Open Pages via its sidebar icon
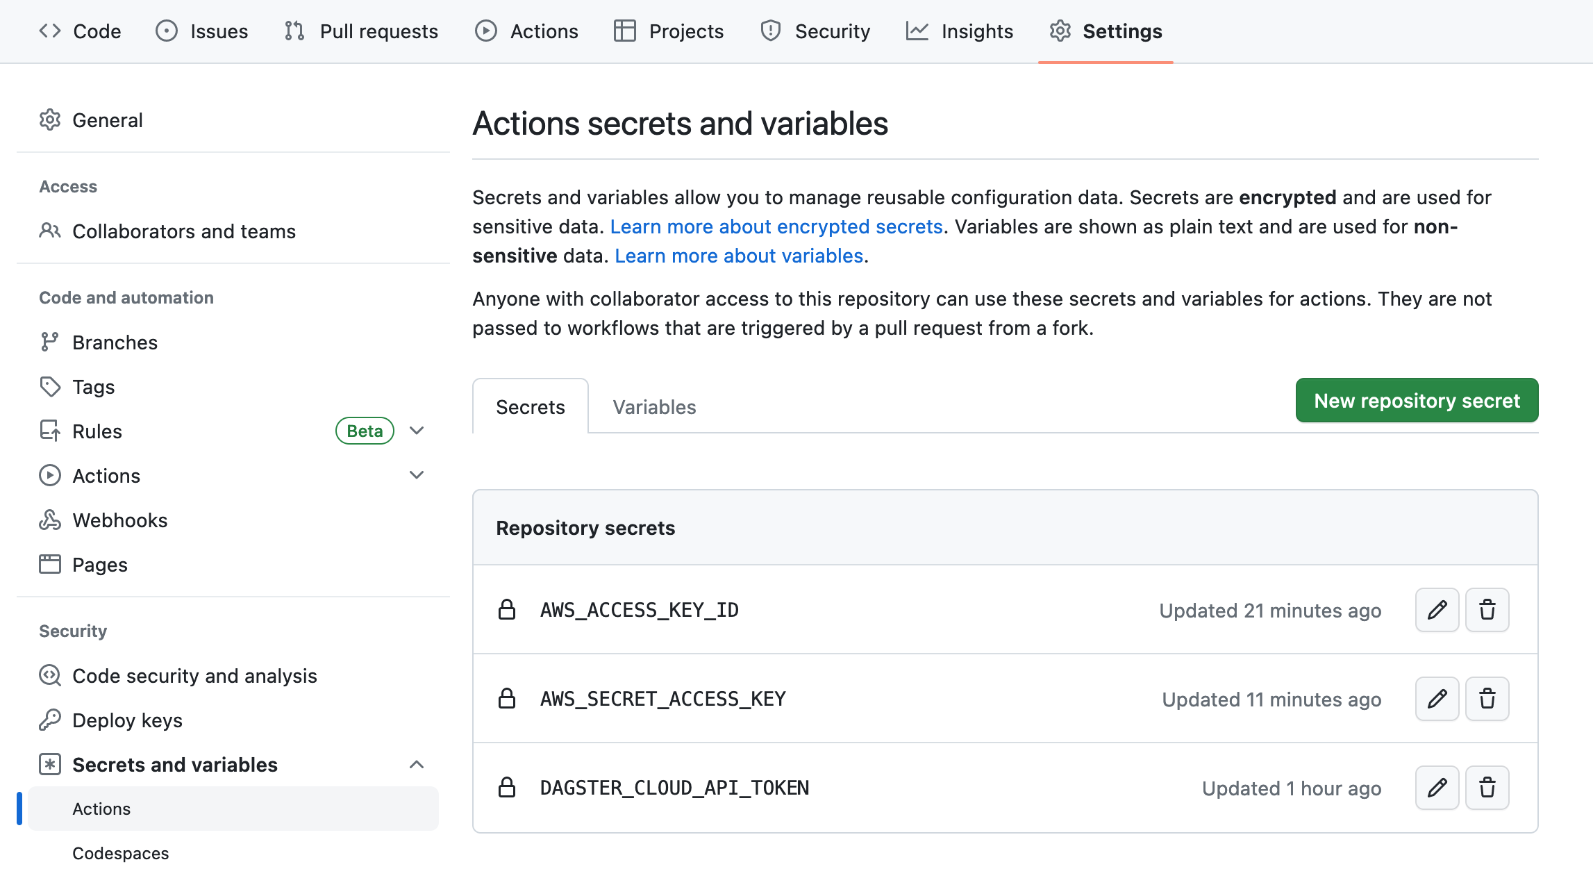Viewport: 1593px width, 878px height. [x=49, y=564]
